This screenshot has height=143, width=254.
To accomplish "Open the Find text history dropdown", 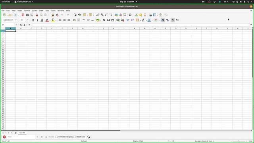I will pyautogui.click(x=37, y=137).
